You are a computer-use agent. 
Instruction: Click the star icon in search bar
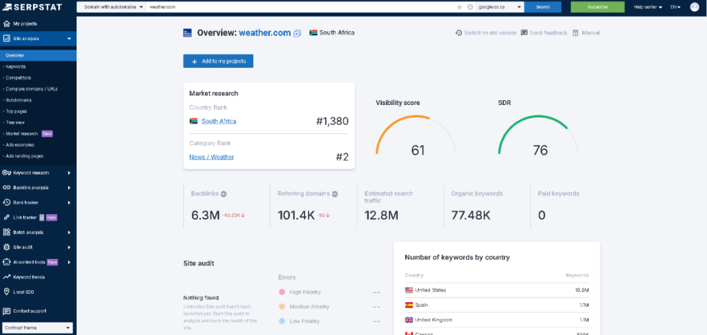460,7
